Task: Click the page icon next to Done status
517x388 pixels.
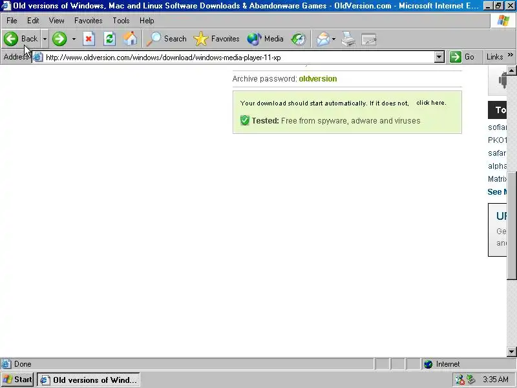Action: click(x=6, y=364)
